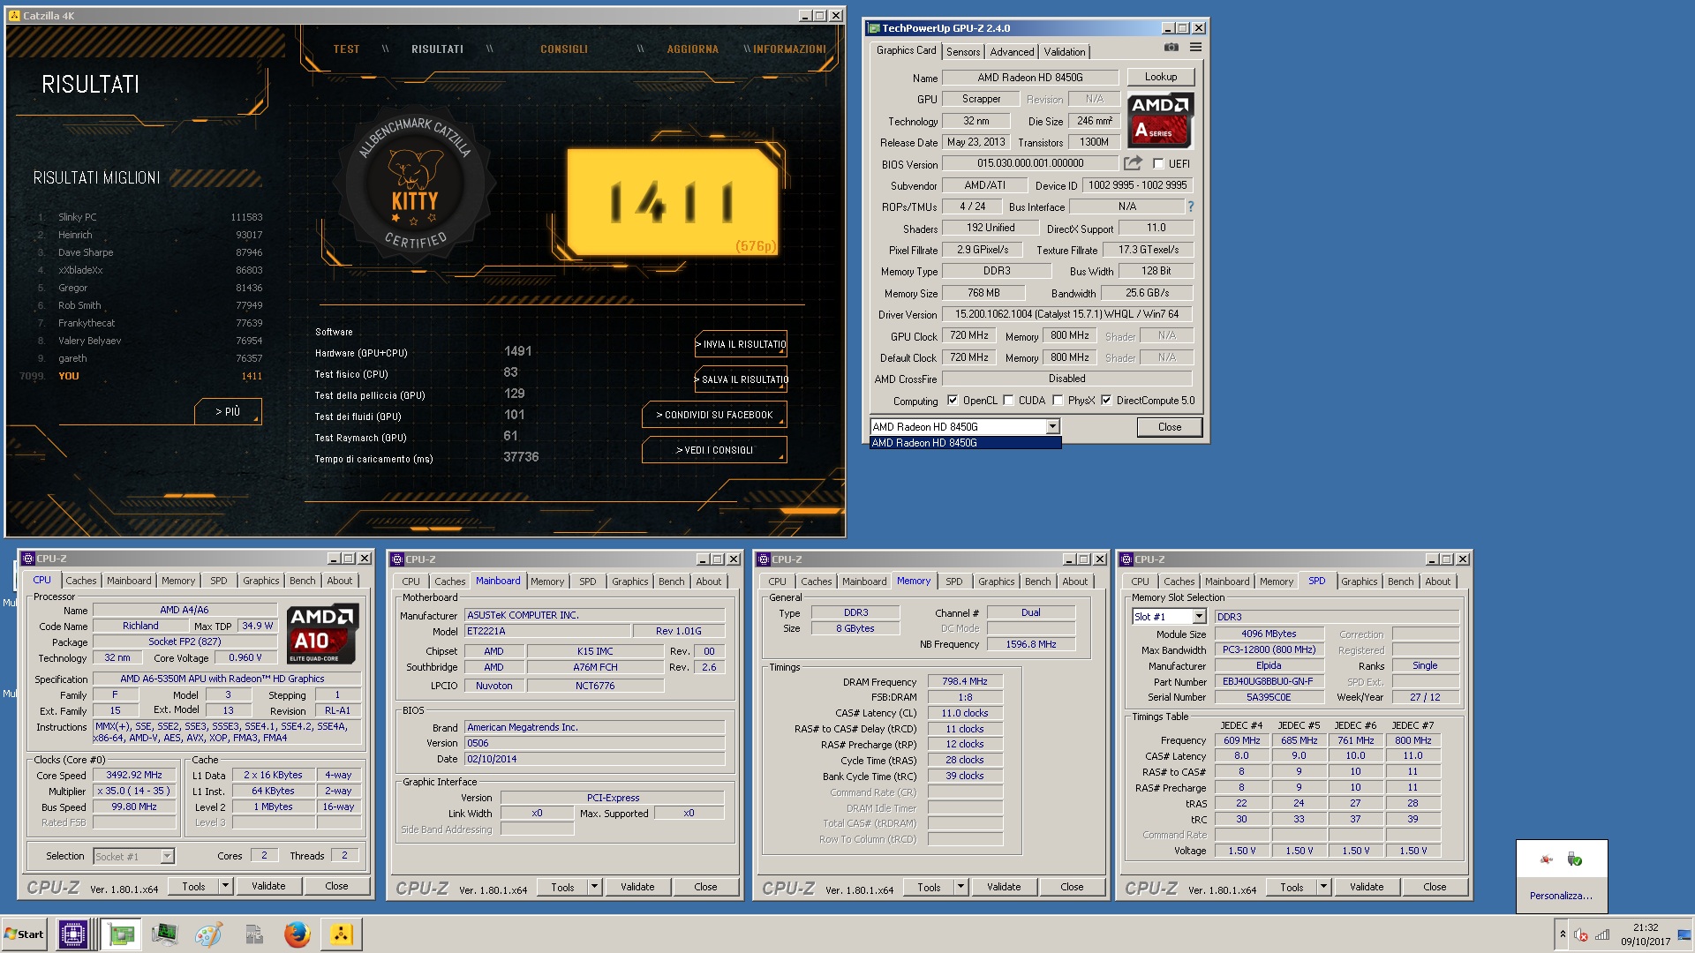Click the GPU-Z Close button
The image size is (1695, 953).
(1170, 427)
